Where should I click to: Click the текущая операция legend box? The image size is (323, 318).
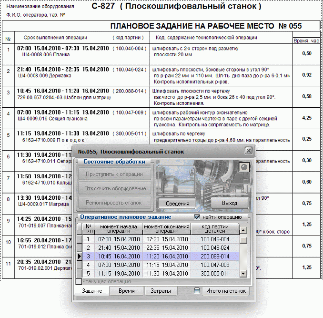tap(79, 281)
